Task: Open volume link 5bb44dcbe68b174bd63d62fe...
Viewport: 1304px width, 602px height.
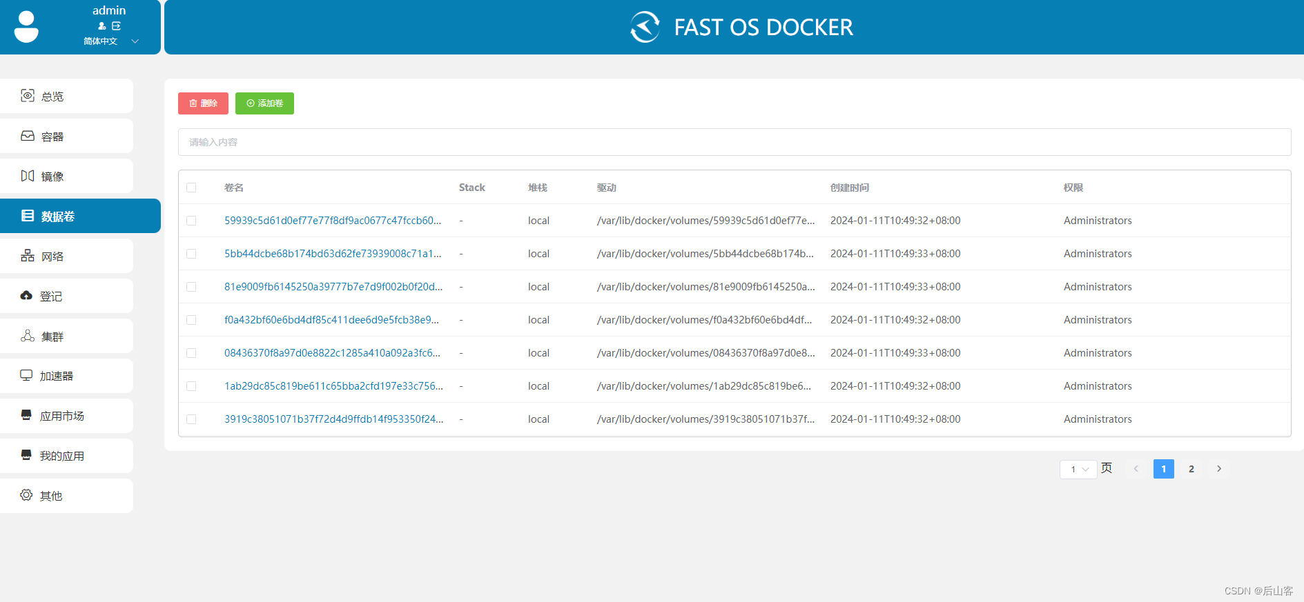Action: (x=333, y=254)
